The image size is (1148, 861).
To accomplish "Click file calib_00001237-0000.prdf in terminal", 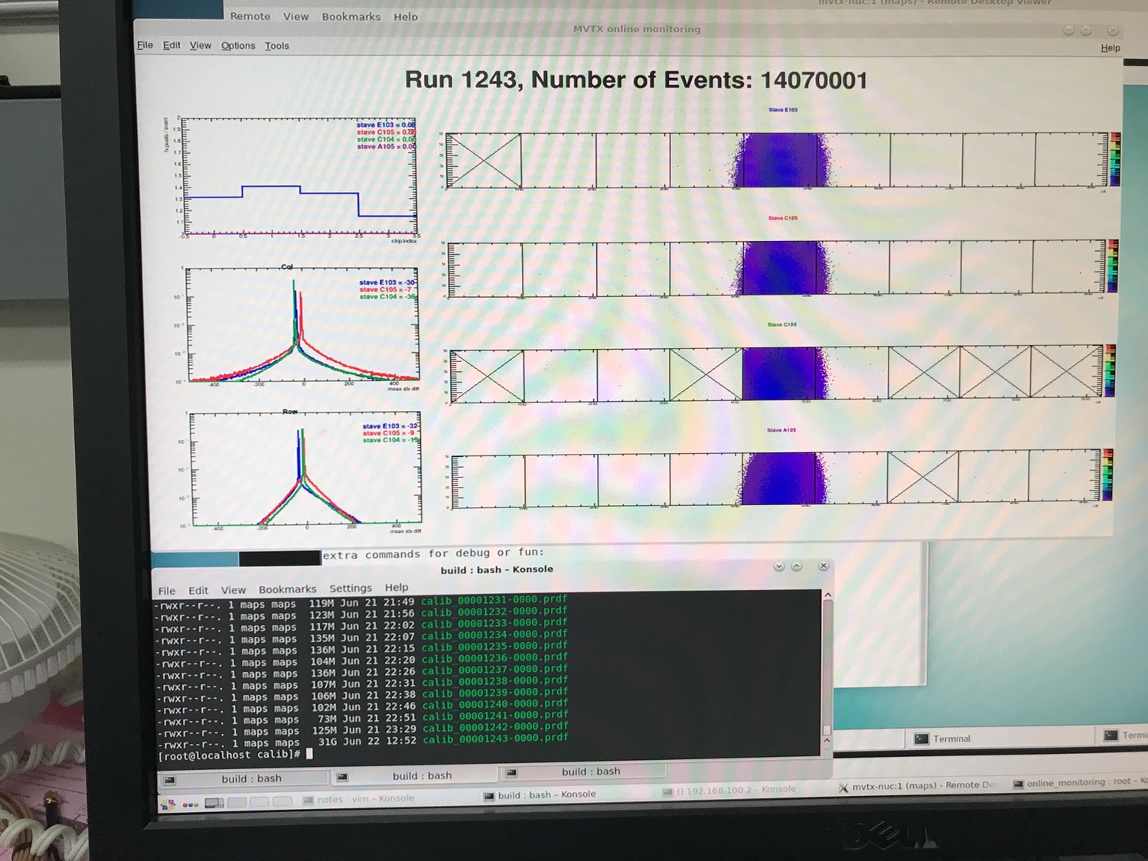I will [494, 670].
